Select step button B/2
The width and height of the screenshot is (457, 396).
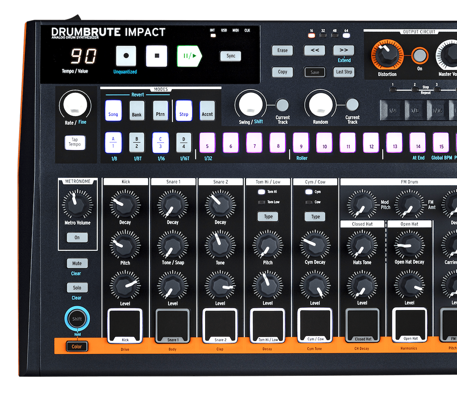[137, 143]
